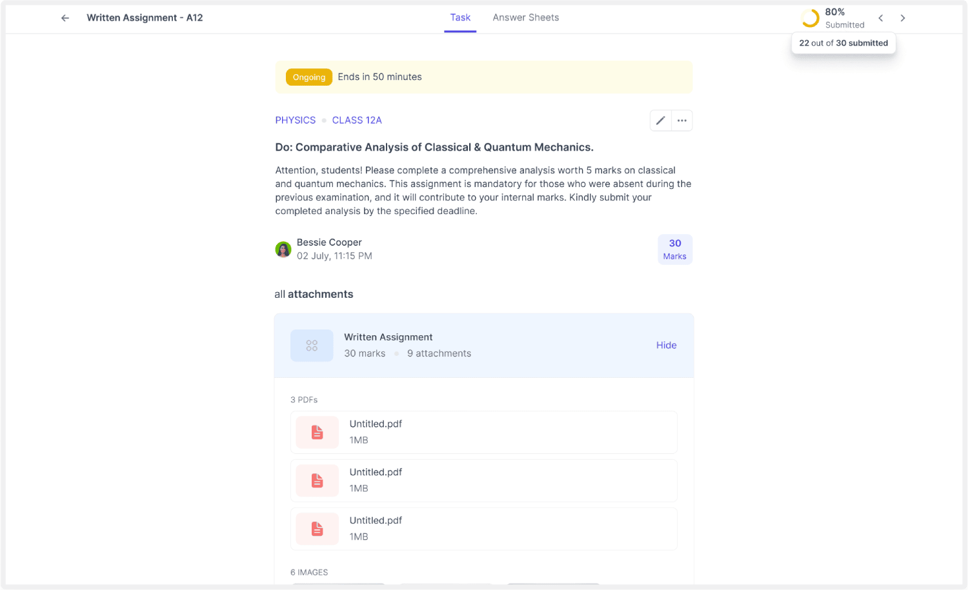The image size is (968, 590).
Task: Go to previous assignment with left chevron
Action: (x=881, y=18)
